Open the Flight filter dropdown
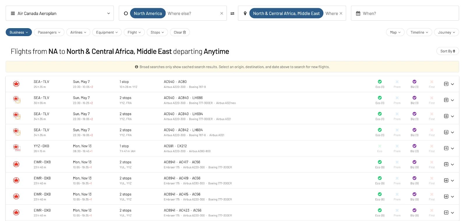Screen dimensions: 466x221 (x=134, y=32)
